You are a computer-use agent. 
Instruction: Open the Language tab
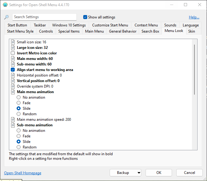pos(191,25)
